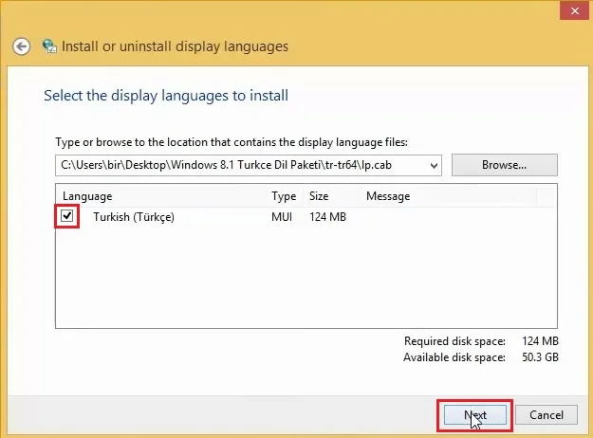Go back using the back arrow

tap(21, 46)
